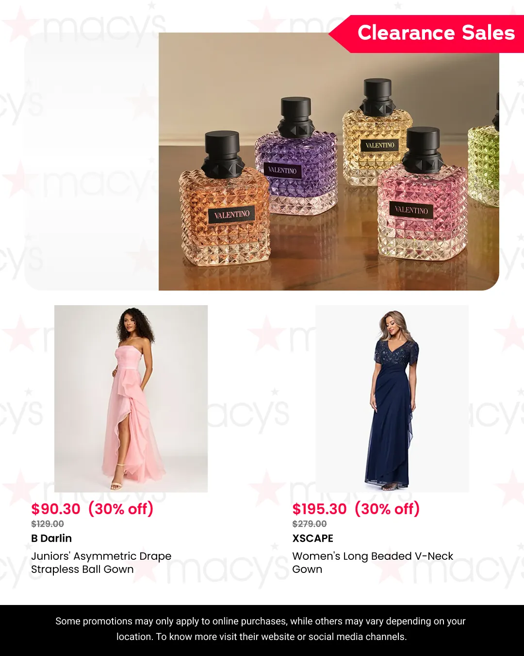Open the Valentino perfume bottles image

click(329, 161)
